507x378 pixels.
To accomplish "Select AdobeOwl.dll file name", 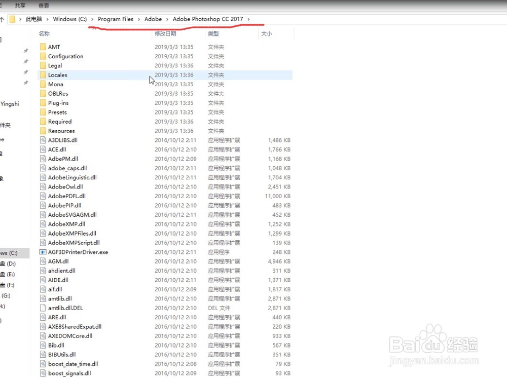I will 65,187.
